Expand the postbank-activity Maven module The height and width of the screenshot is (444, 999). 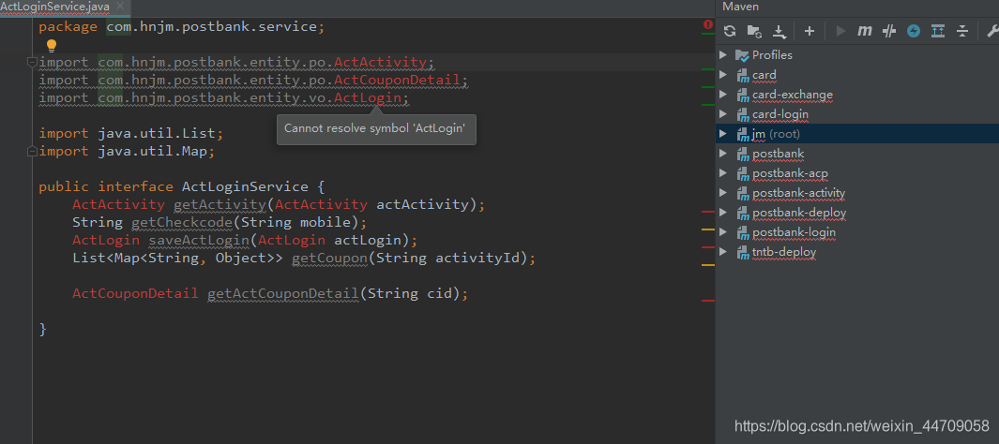click(x=723, y=193)
